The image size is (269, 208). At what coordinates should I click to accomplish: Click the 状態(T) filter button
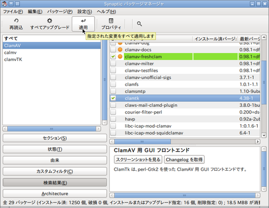point(55,149)
